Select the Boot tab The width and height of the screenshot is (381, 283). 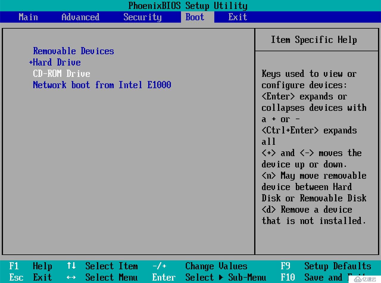click(195, 17)
